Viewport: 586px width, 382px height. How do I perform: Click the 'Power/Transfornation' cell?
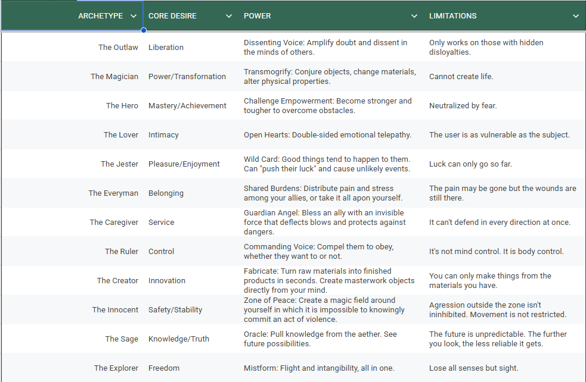click(x=191, y=77)
